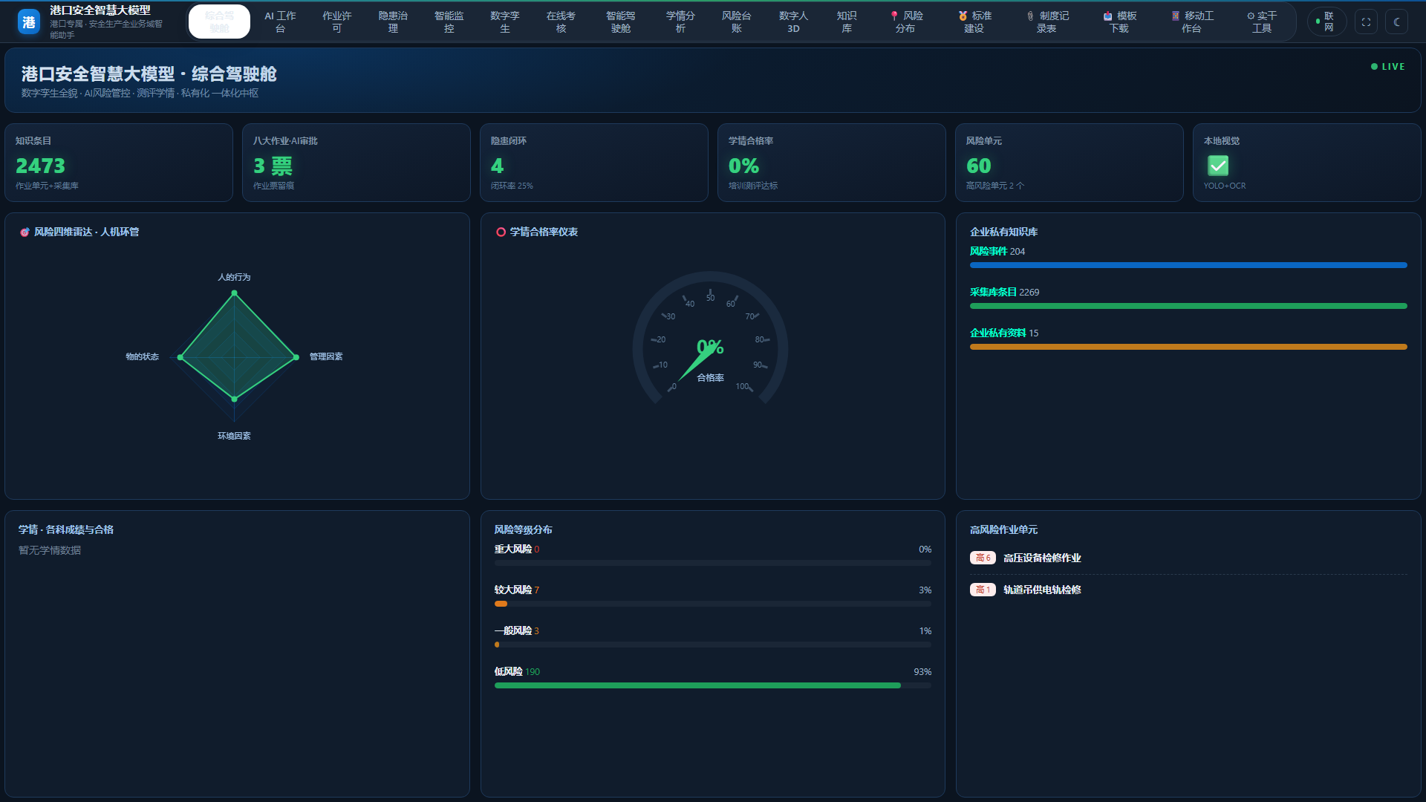Open 数字孪生 tab
The height and width of the screenshot is (802, 1426).
click(x=505, y=22)
